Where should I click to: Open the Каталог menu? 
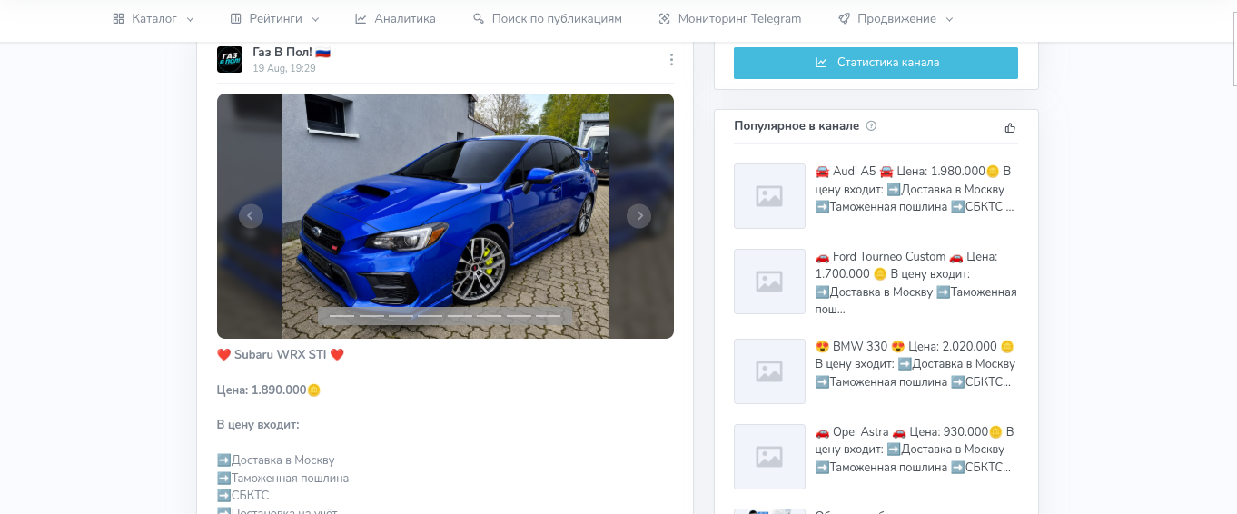tap(153, 18)
